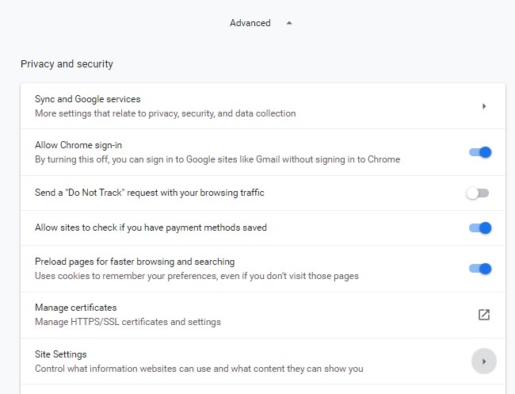
Task: Click the Manage HTTPS/SSL certificates description
Action: pyautogui.click(x=128, y=322)
